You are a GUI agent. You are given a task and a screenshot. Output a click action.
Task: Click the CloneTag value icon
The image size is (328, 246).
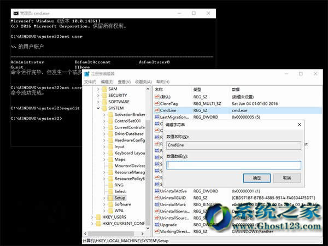158,102
